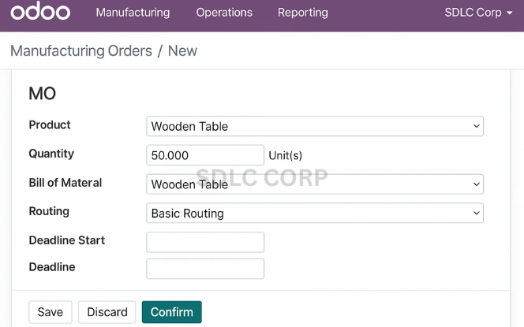
Task: Click the Product field label
Action: (50, 124)
